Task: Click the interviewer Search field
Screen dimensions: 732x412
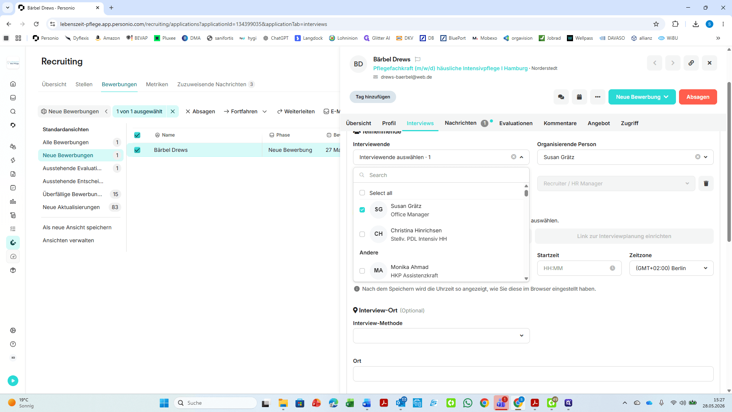Action: tap(441, 175)
